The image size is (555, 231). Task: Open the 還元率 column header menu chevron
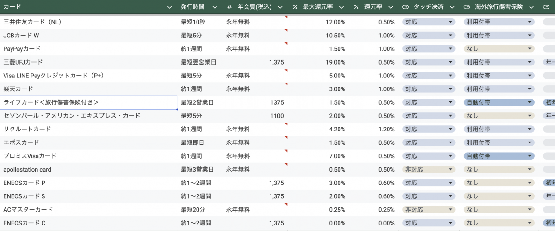point(391,7)
